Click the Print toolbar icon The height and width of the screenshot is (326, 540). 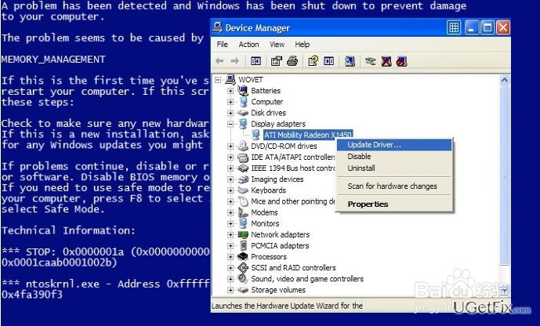point(292,61)
